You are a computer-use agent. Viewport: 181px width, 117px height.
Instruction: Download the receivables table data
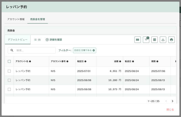(x=163, y=40)
